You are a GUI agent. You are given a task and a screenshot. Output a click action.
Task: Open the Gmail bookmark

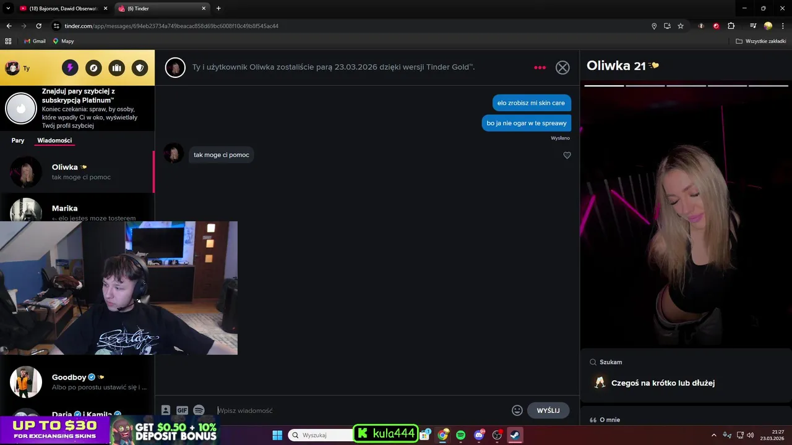click(x=35, y=41)
